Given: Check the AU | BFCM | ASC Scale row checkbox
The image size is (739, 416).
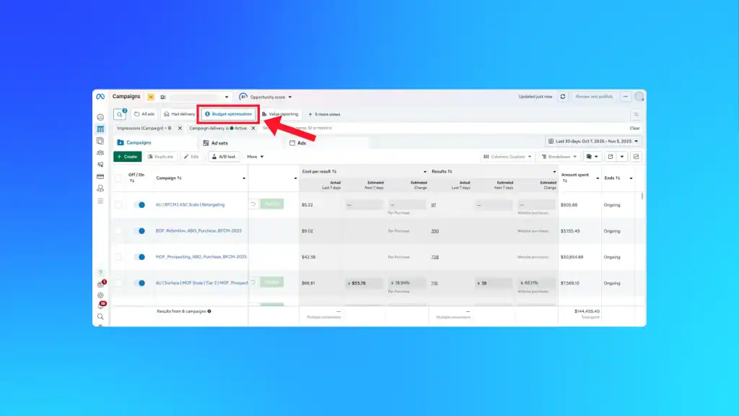Looking at the screenshot, I should [118, 205].
